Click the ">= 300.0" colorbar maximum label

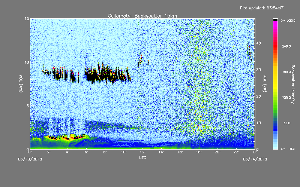pos(288,21)
